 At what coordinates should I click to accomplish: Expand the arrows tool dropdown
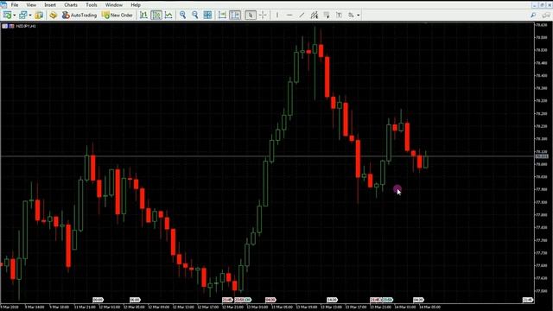[x=359, y=16]
